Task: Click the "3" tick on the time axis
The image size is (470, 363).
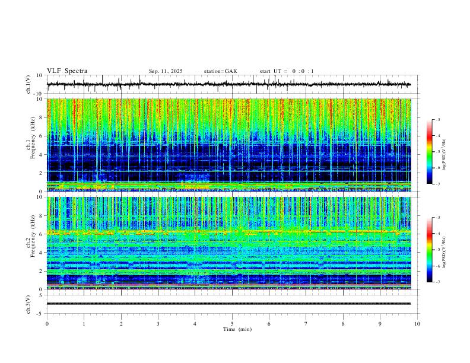Action: click(158, 324)
